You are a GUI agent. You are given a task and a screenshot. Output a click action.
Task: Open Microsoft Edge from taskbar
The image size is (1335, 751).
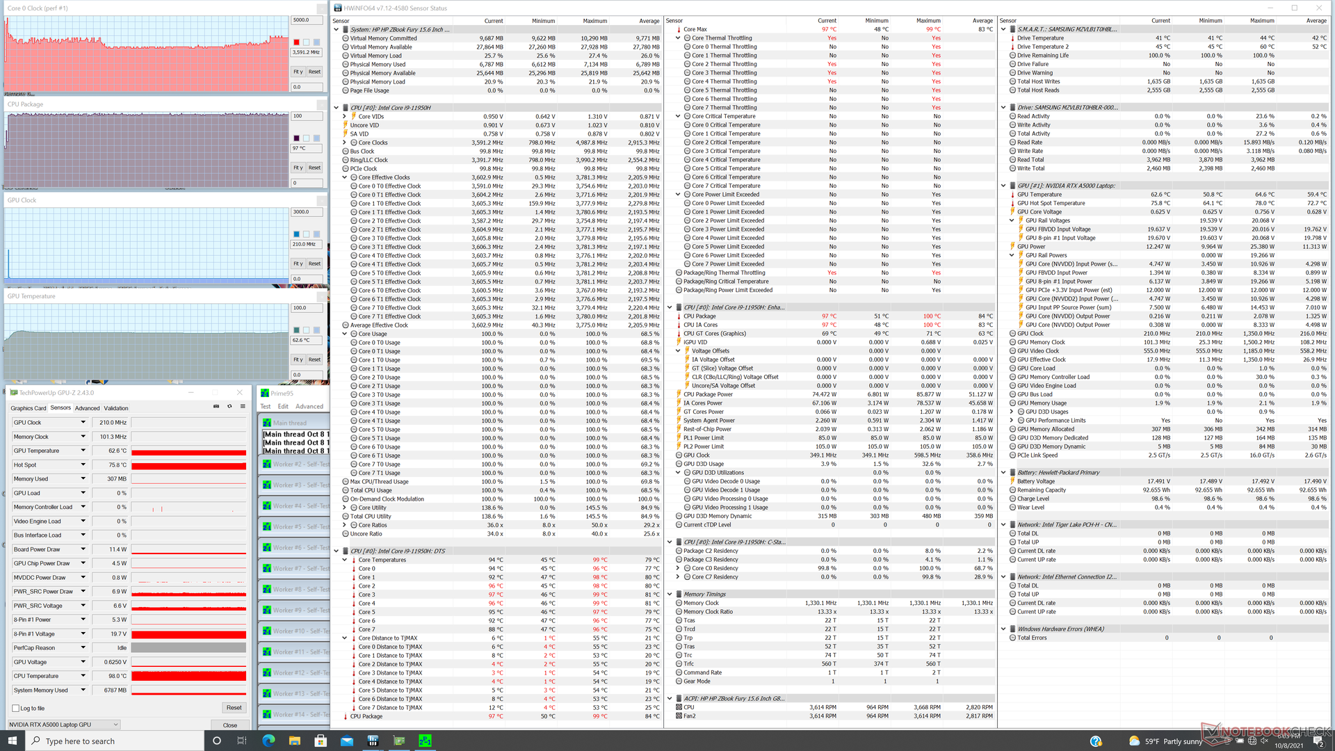pos(268,741)
